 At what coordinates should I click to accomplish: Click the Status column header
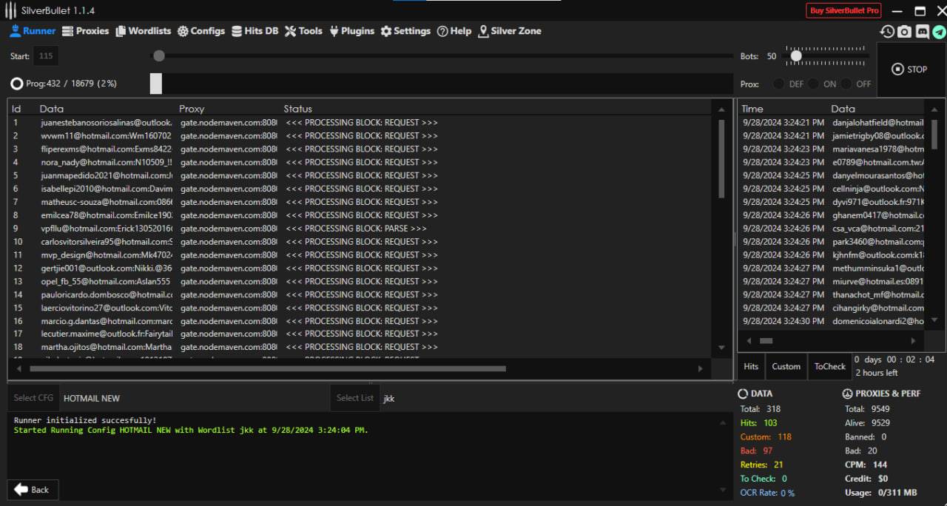point(297,109)
